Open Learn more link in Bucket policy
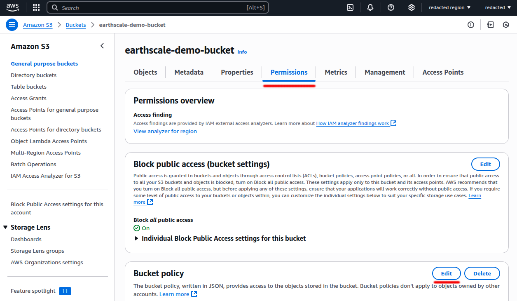This screenshot has width=517, height=301. click(x=174, y=294)
